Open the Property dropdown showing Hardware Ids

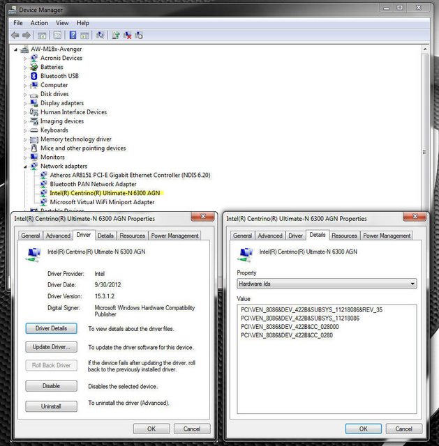(x=327, y=284)
